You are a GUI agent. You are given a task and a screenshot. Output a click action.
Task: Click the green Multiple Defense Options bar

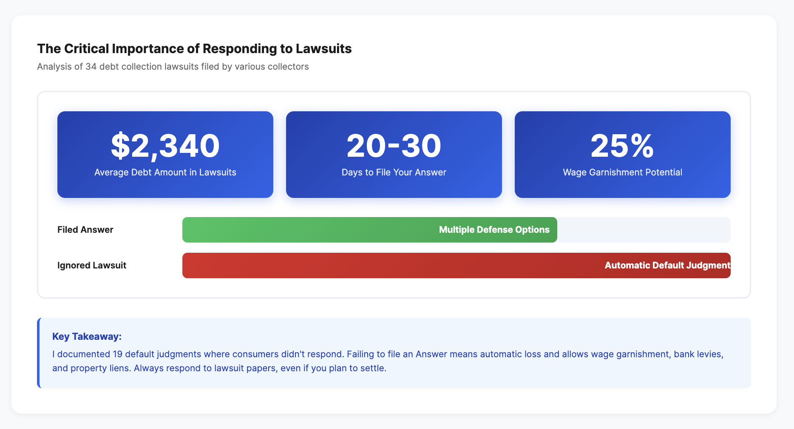tap(370, 230)
